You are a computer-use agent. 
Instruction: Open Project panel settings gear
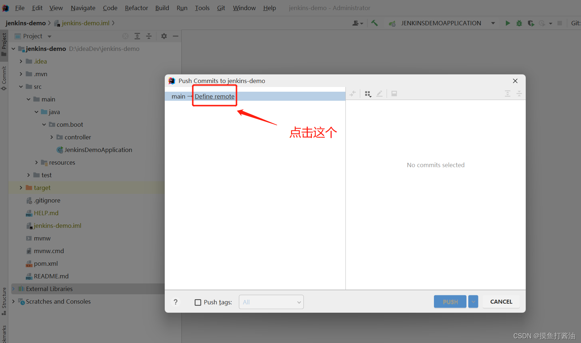[x=164, y=36]
